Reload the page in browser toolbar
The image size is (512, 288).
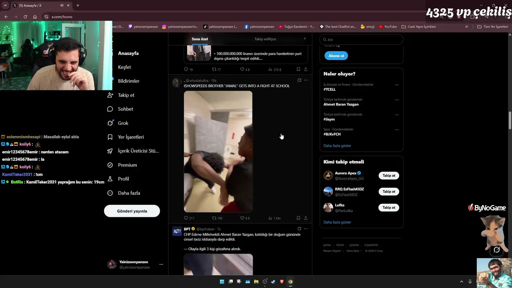25,17
